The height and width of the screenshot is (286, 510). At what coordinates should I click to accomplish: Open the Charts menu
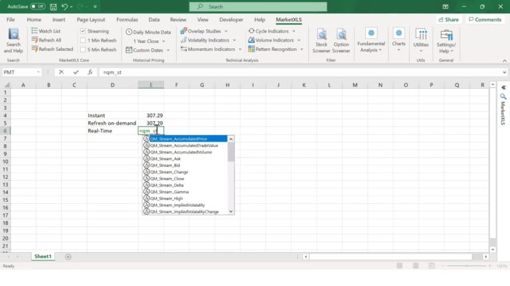(x=398, y=40)
